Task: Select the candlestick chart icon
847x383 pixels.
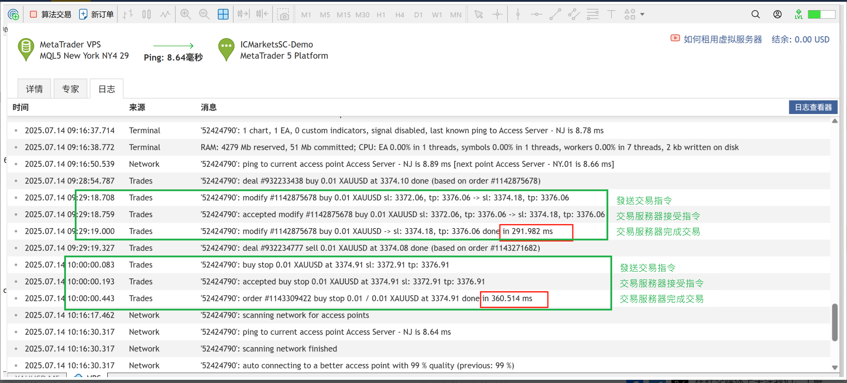Action: tap(147, 14)
